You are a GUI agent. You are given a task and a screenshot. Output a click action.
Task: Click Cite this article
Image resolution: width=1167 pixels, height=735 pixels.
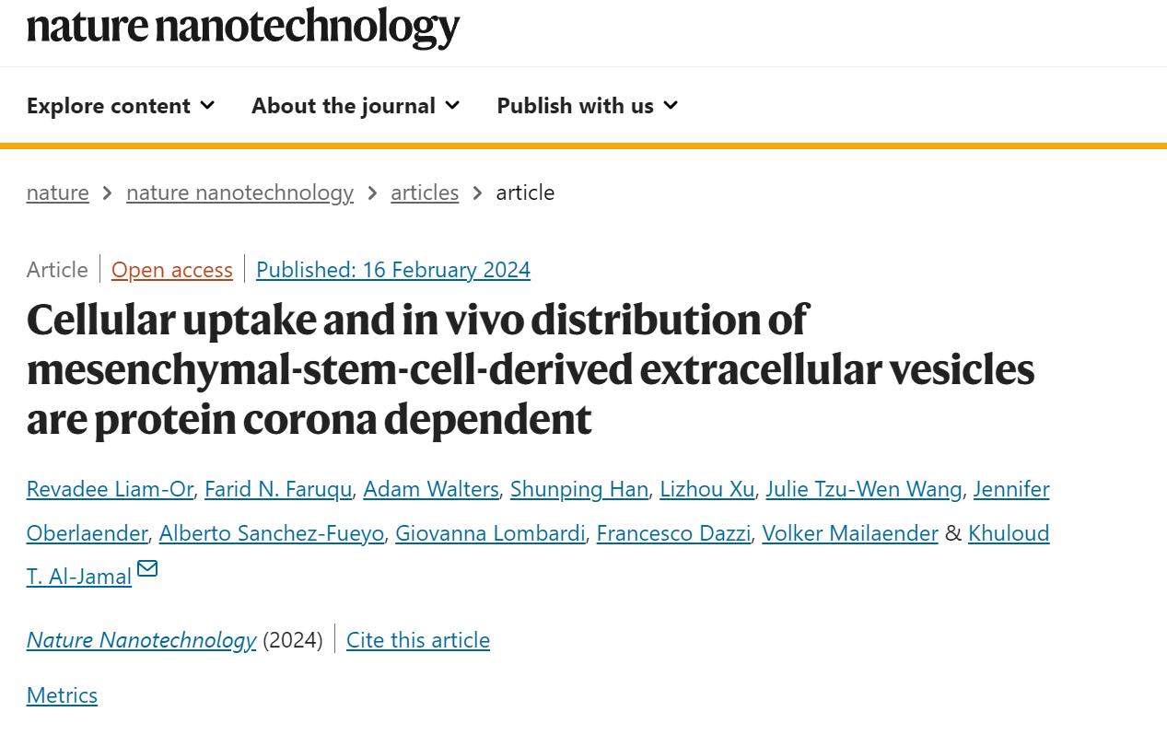click(418, 640)
